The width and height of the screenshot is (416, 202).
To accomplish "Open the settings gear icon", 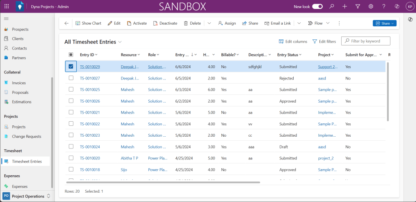I will coord(370,6).
